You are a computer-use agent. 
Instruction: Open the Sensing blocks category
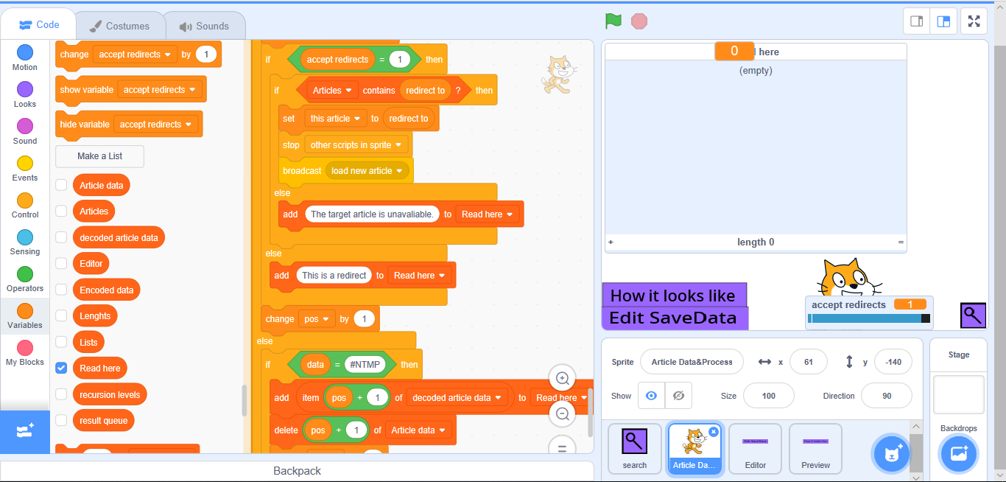25,242
